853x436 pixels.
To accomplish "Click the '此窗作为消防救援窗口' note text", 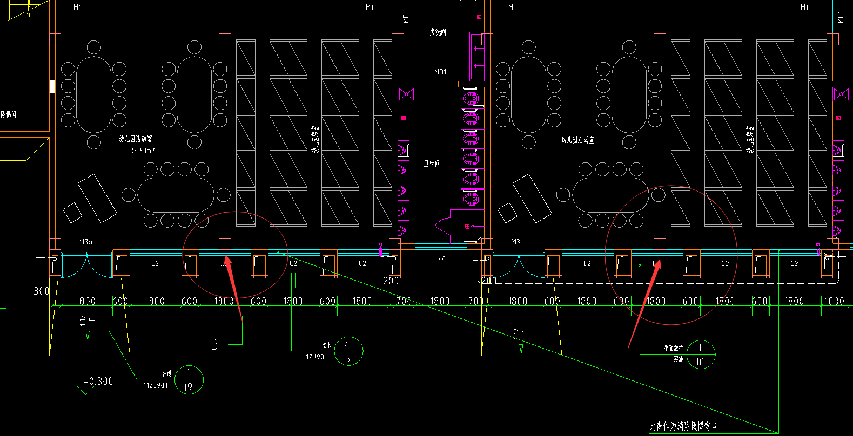I will click(x=683, y=426).
